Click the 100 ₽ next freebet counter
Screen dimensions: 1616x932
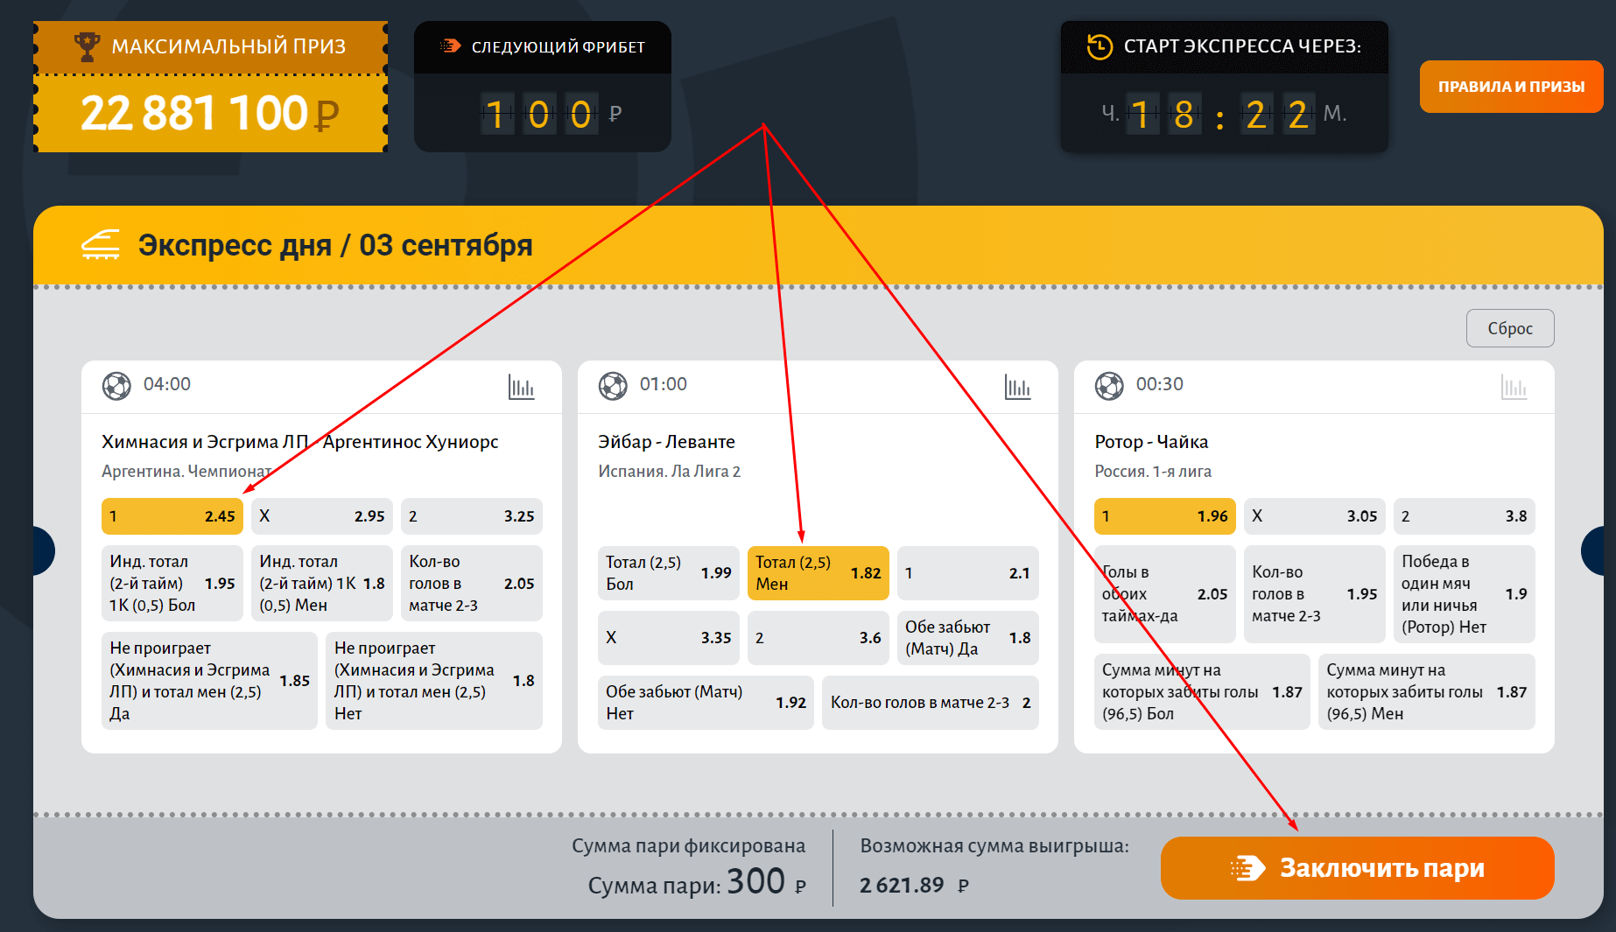[552, 114]
